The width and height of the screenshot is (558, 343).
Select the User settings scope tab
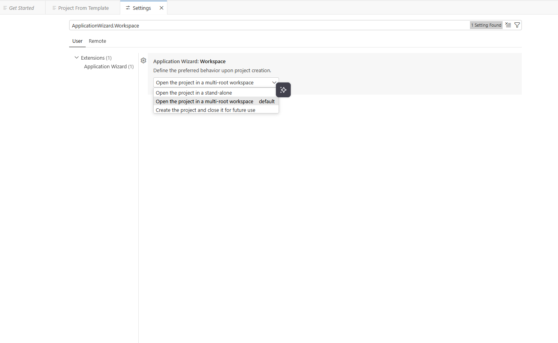pos(77,41)
